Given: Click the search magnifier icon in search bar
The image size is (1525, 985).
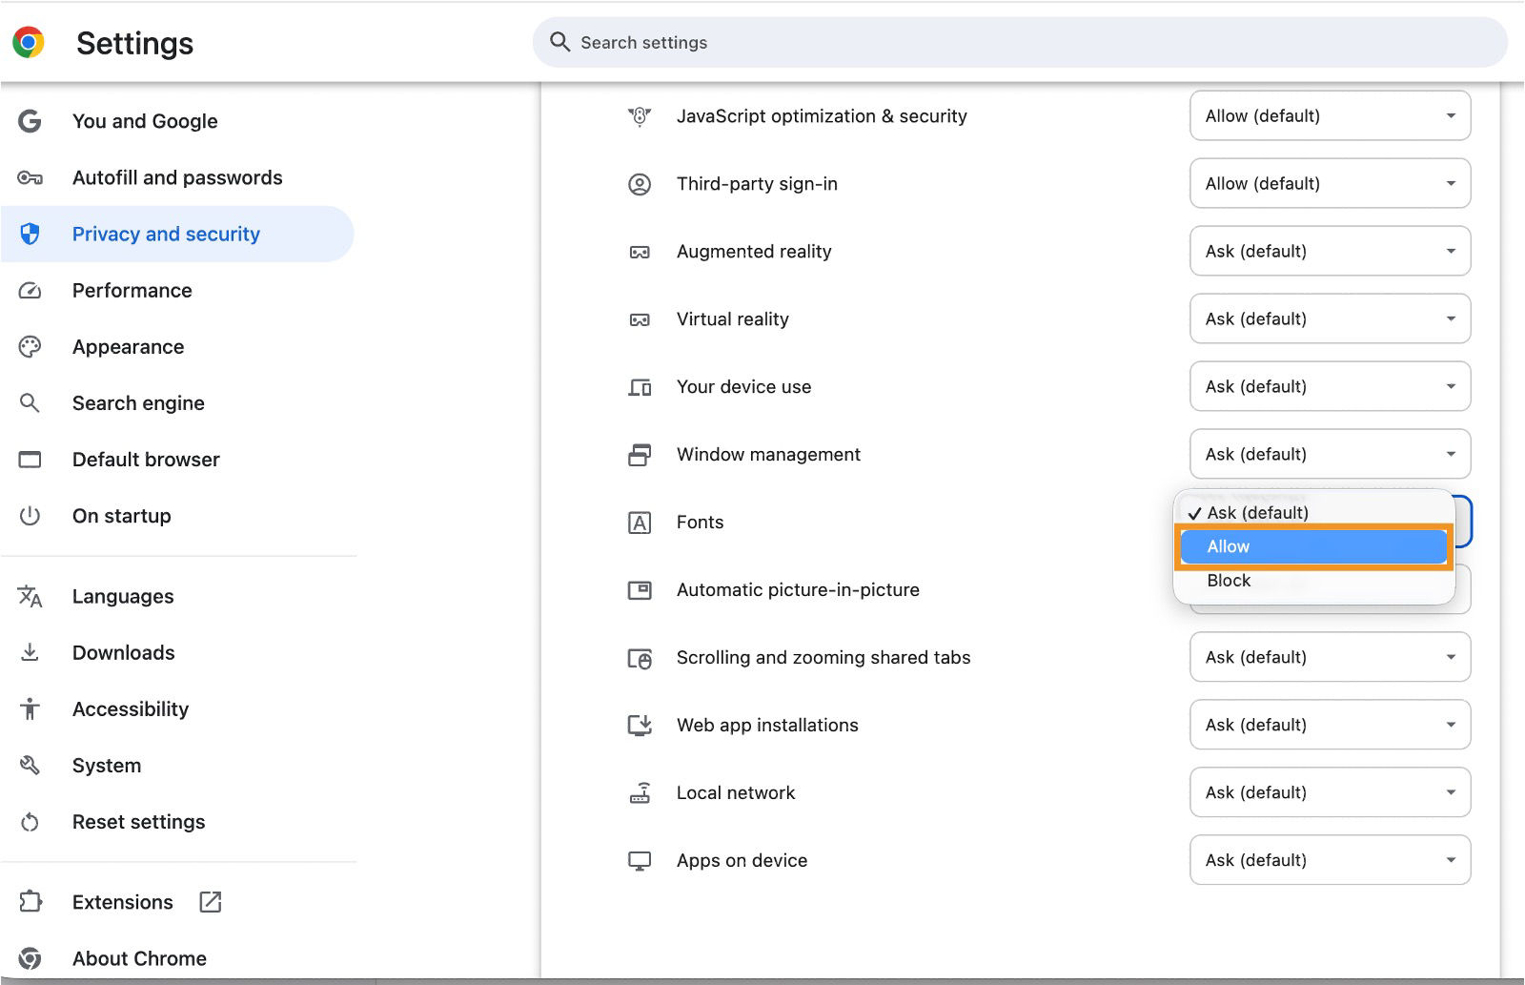Looking at the screenshot, I should (560, 42).
